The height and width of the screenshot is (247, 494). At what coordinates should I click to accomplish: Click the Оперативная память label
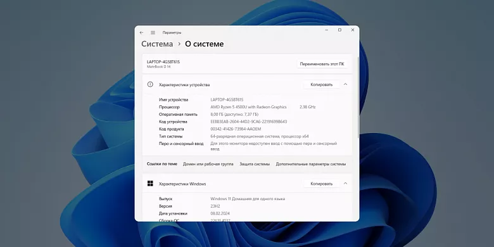coord(179,115)
